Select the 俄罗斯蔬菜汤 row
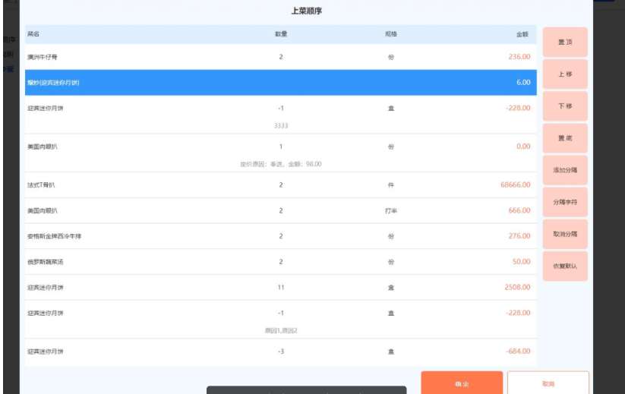 coord(280,262)
